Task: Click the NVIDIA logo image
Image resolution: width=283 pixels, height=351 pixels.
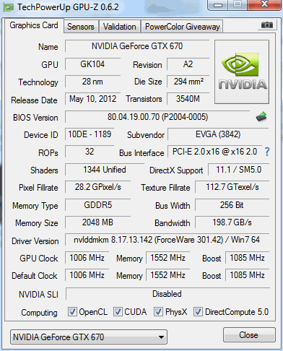Action: pos(242,72)
